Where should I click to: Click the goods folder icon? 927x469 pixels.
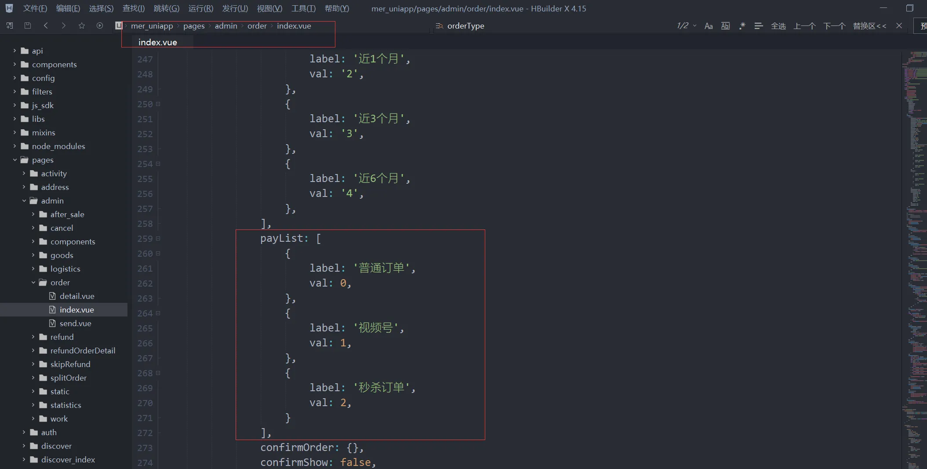coord(43,255)
